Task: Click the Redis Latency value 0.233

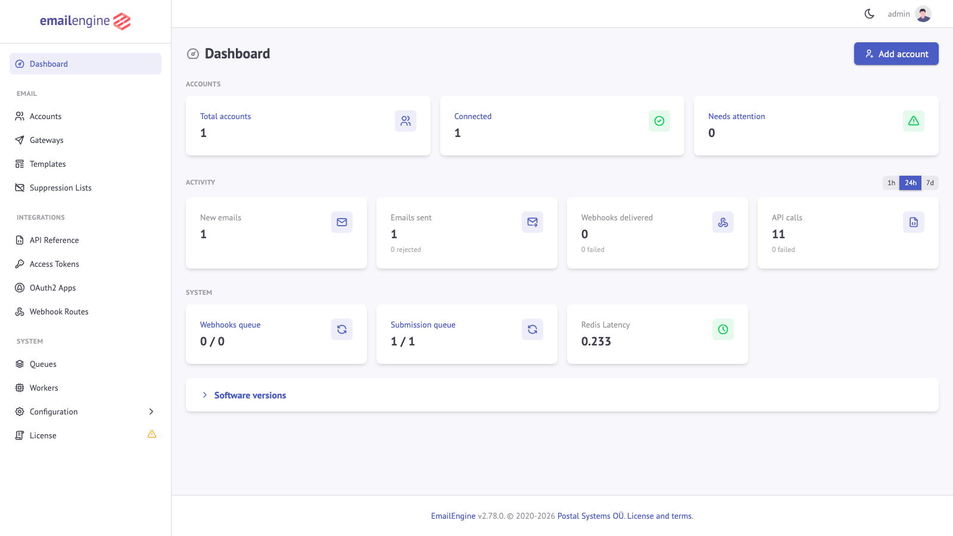Action: click(596, 341)
